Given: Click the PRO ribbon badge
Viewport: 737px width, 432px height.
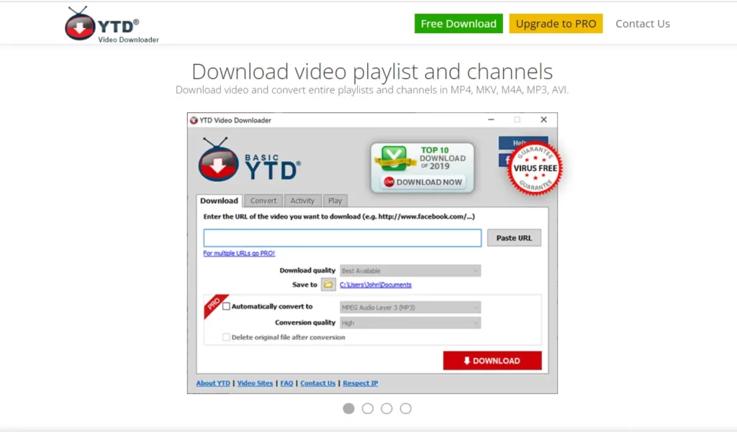Looking at the screenshot, I should (x=214, y=305).
